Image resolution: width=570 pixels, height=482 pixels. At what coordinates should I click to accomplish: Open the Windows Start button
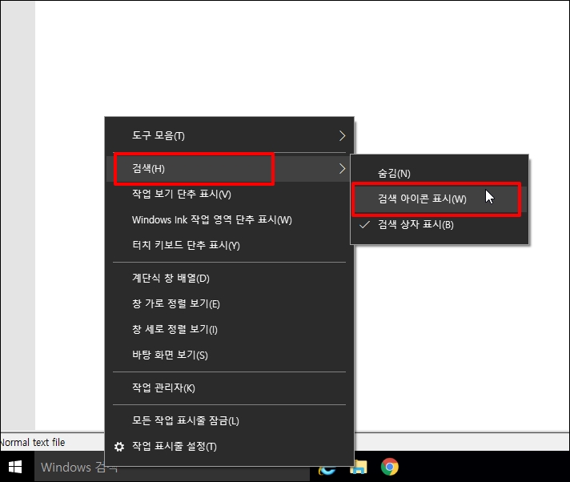click(x=15, y=467)
